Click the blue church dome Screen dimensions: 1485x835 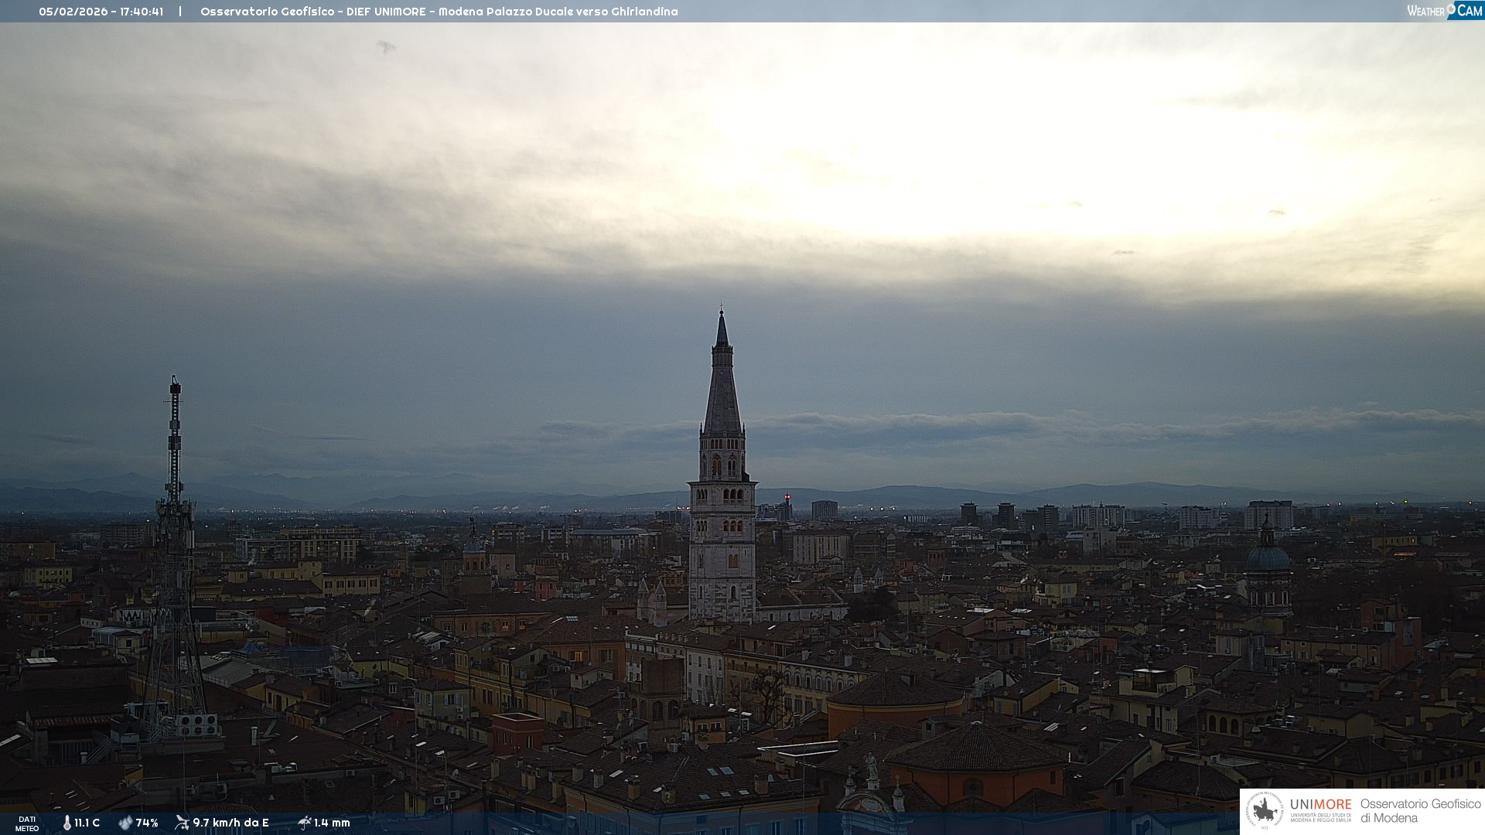[x=1268, y=557]
